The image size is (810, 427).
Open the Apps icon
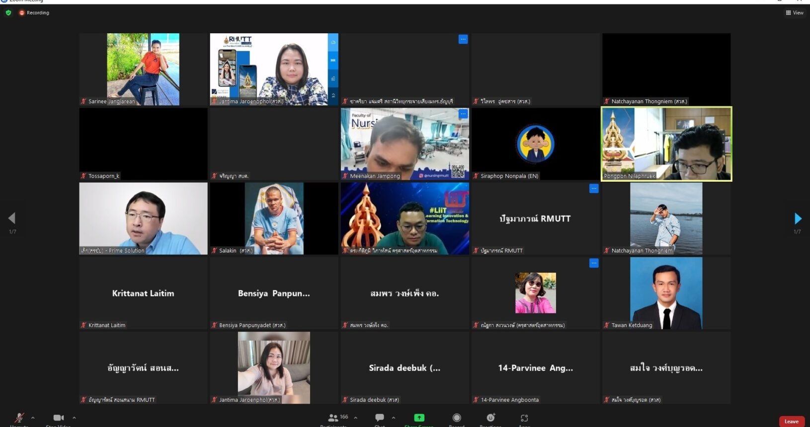524,418
